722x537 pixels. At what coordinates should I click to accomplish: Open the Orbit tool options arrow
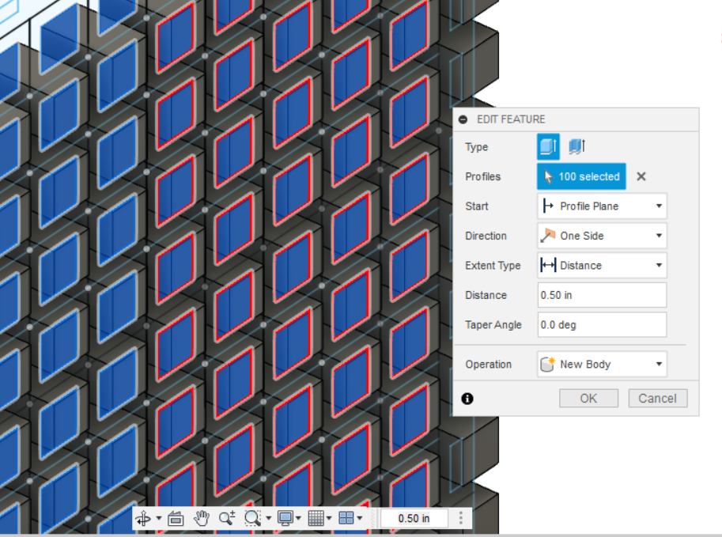(x=159, y=518)
